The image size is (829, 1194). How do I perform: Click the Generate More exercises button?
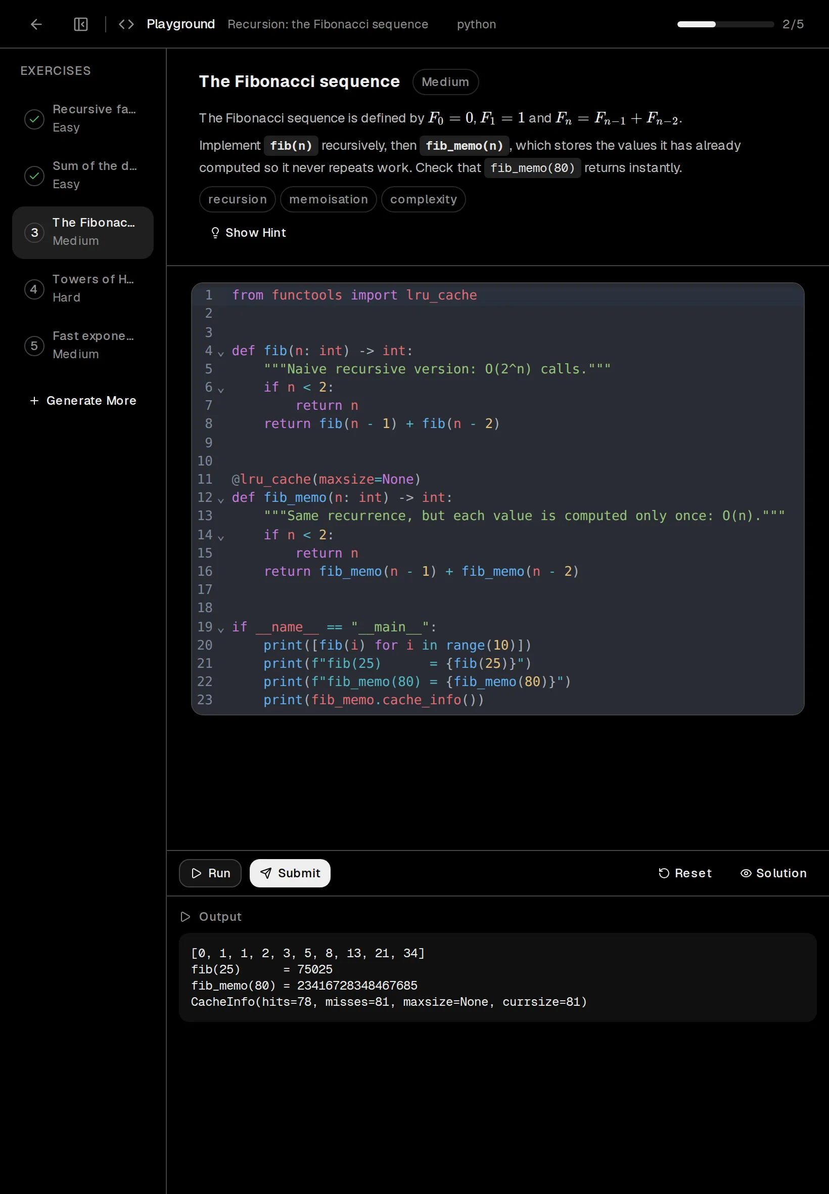coord(83,401)
